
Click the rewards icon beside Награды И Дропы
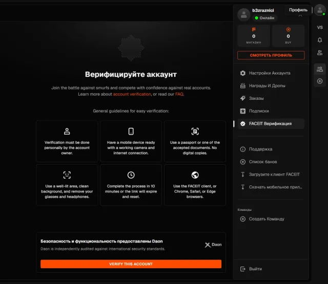pyautogui.click(x=242, y=85)
